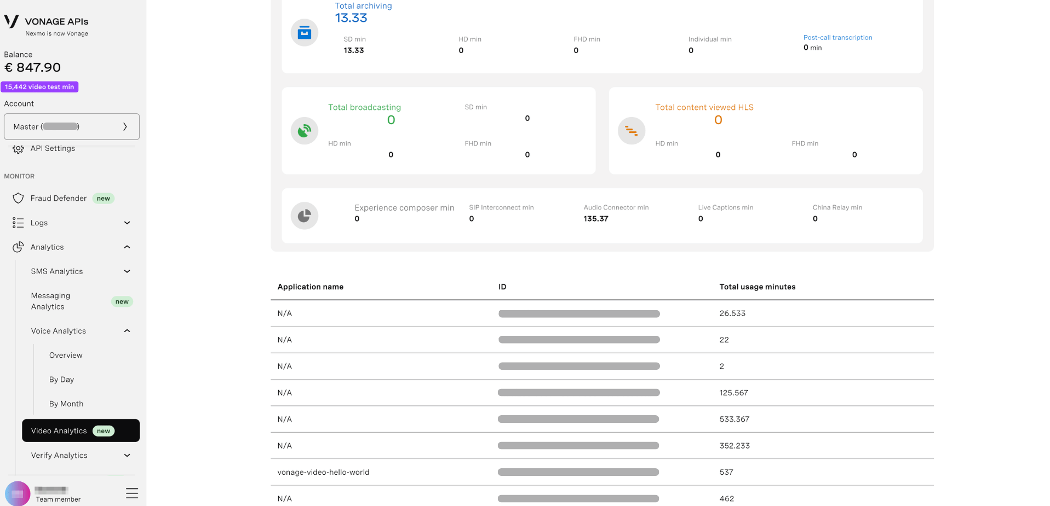Image resolution: width=1050 pixels, height=506 pixels.
Task: Expand SMS Analytics submenu chevron
Action: 127,271
